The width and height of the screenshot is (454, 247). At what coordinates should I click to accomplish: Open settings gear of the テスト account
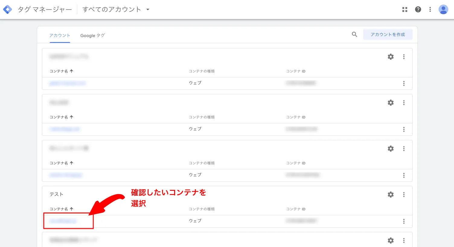point(391,194)
